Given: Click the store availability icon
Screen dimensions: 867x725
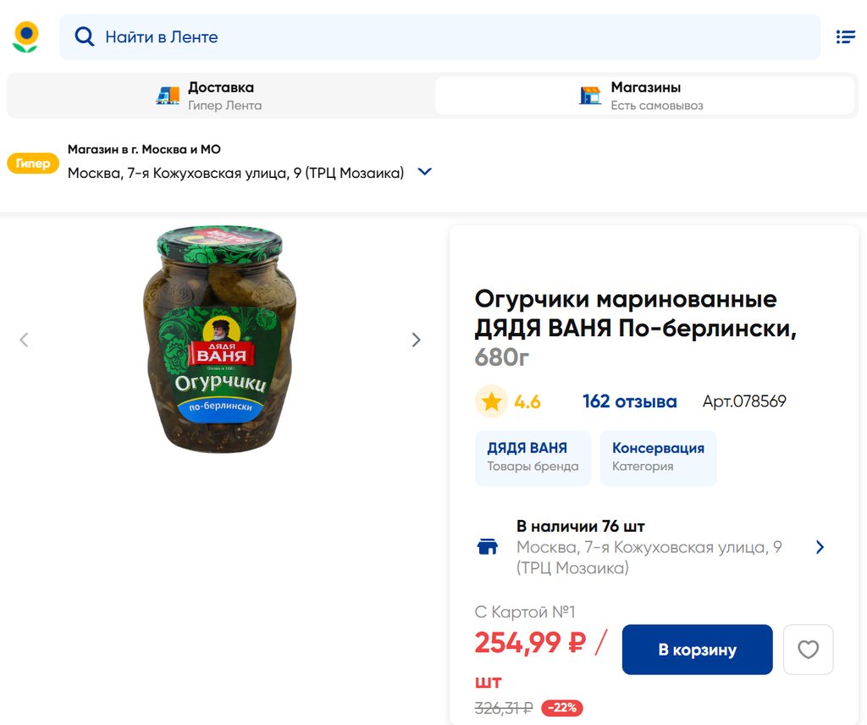Looking at the screenshot, I should 488,547.
